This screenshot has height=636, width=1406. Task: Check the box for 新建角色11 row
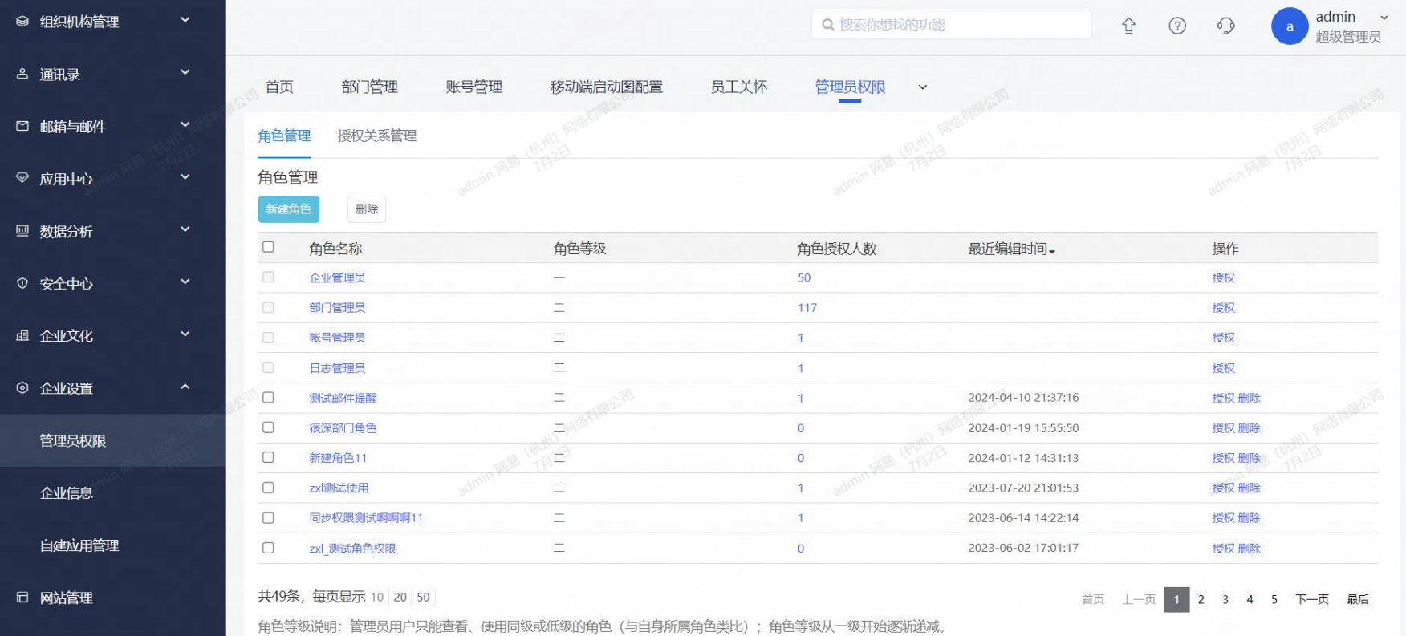pos(268,457)
